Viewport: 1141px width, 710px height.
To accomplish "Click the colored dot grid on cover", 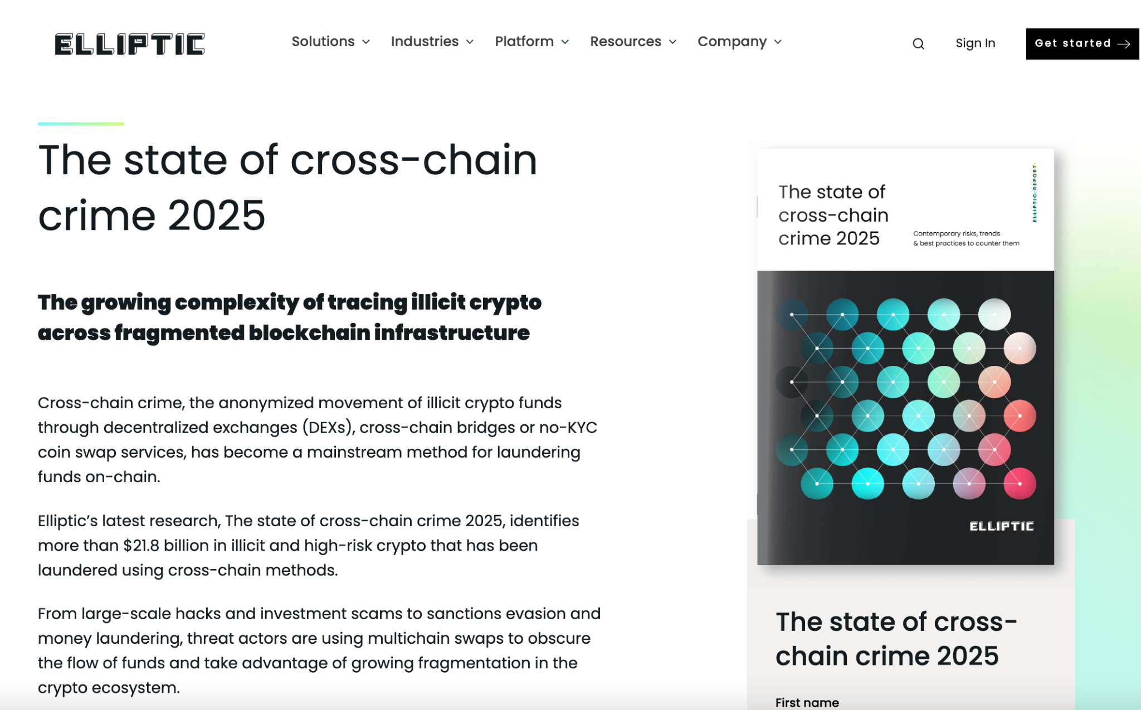I will coord(905,398).
